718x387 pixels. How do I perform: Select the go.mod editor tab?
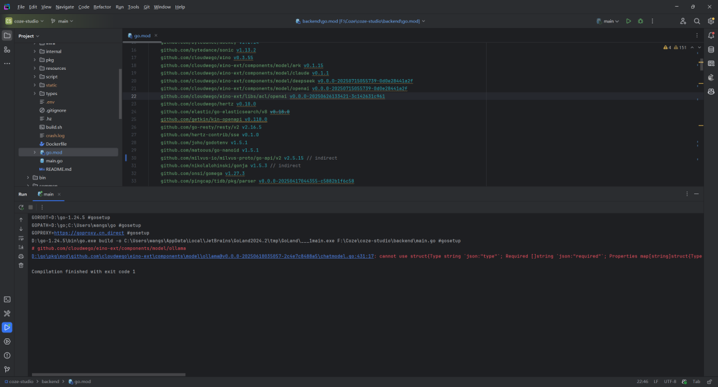pyautogui.click(x=142, y=35)
